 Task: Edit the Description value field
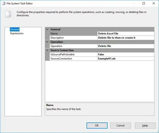(x=126, y=38)
